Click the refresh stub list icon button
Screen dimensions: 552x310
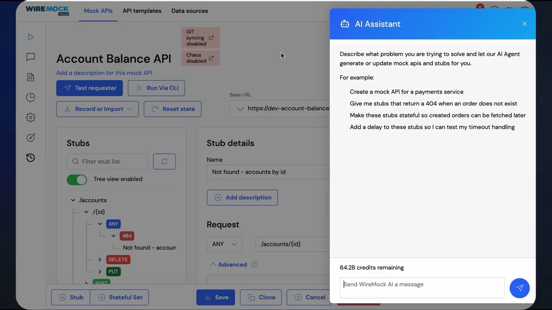coord(164,161)
